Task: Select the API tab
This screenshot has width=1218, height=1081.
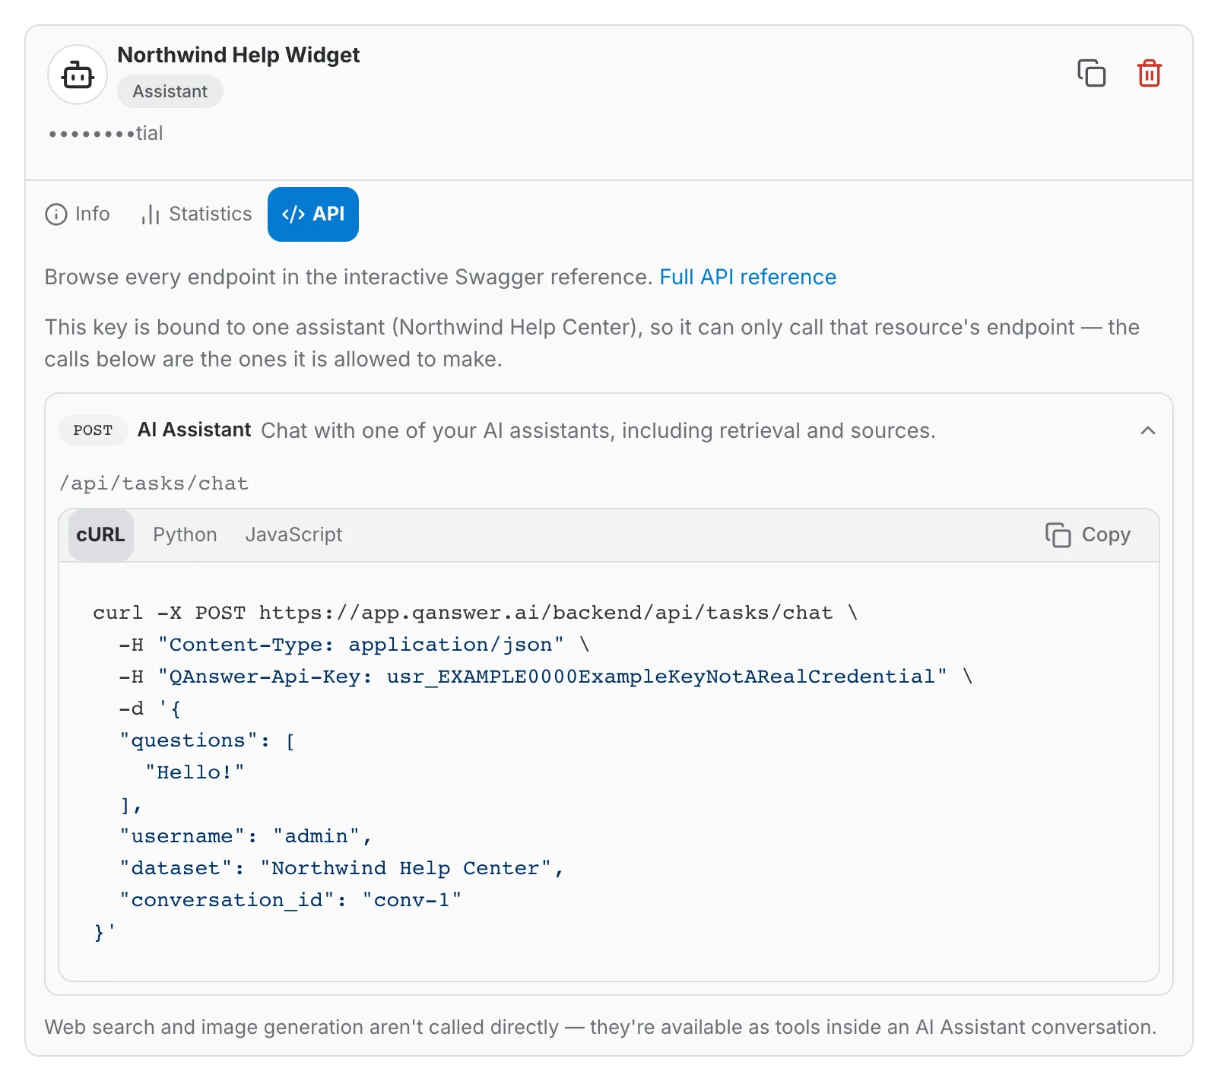Action: (313, 214)
